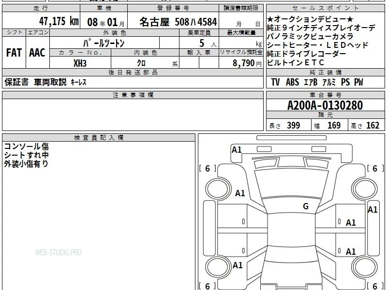Select sales point '純正ドライブレコーダー'
387x290 pixels.
click(306, 54)
